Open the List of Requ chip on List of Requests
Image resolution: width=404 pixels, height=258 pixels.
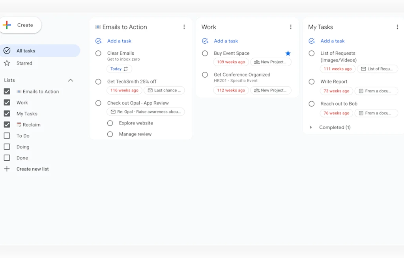pyautogui.click(x=377, y=69)
